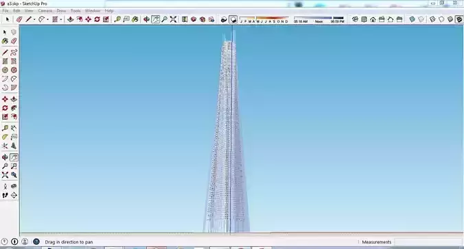Adjust the shadow month slider
This screenshot has height=249, width=464.
tap(264, 19)
